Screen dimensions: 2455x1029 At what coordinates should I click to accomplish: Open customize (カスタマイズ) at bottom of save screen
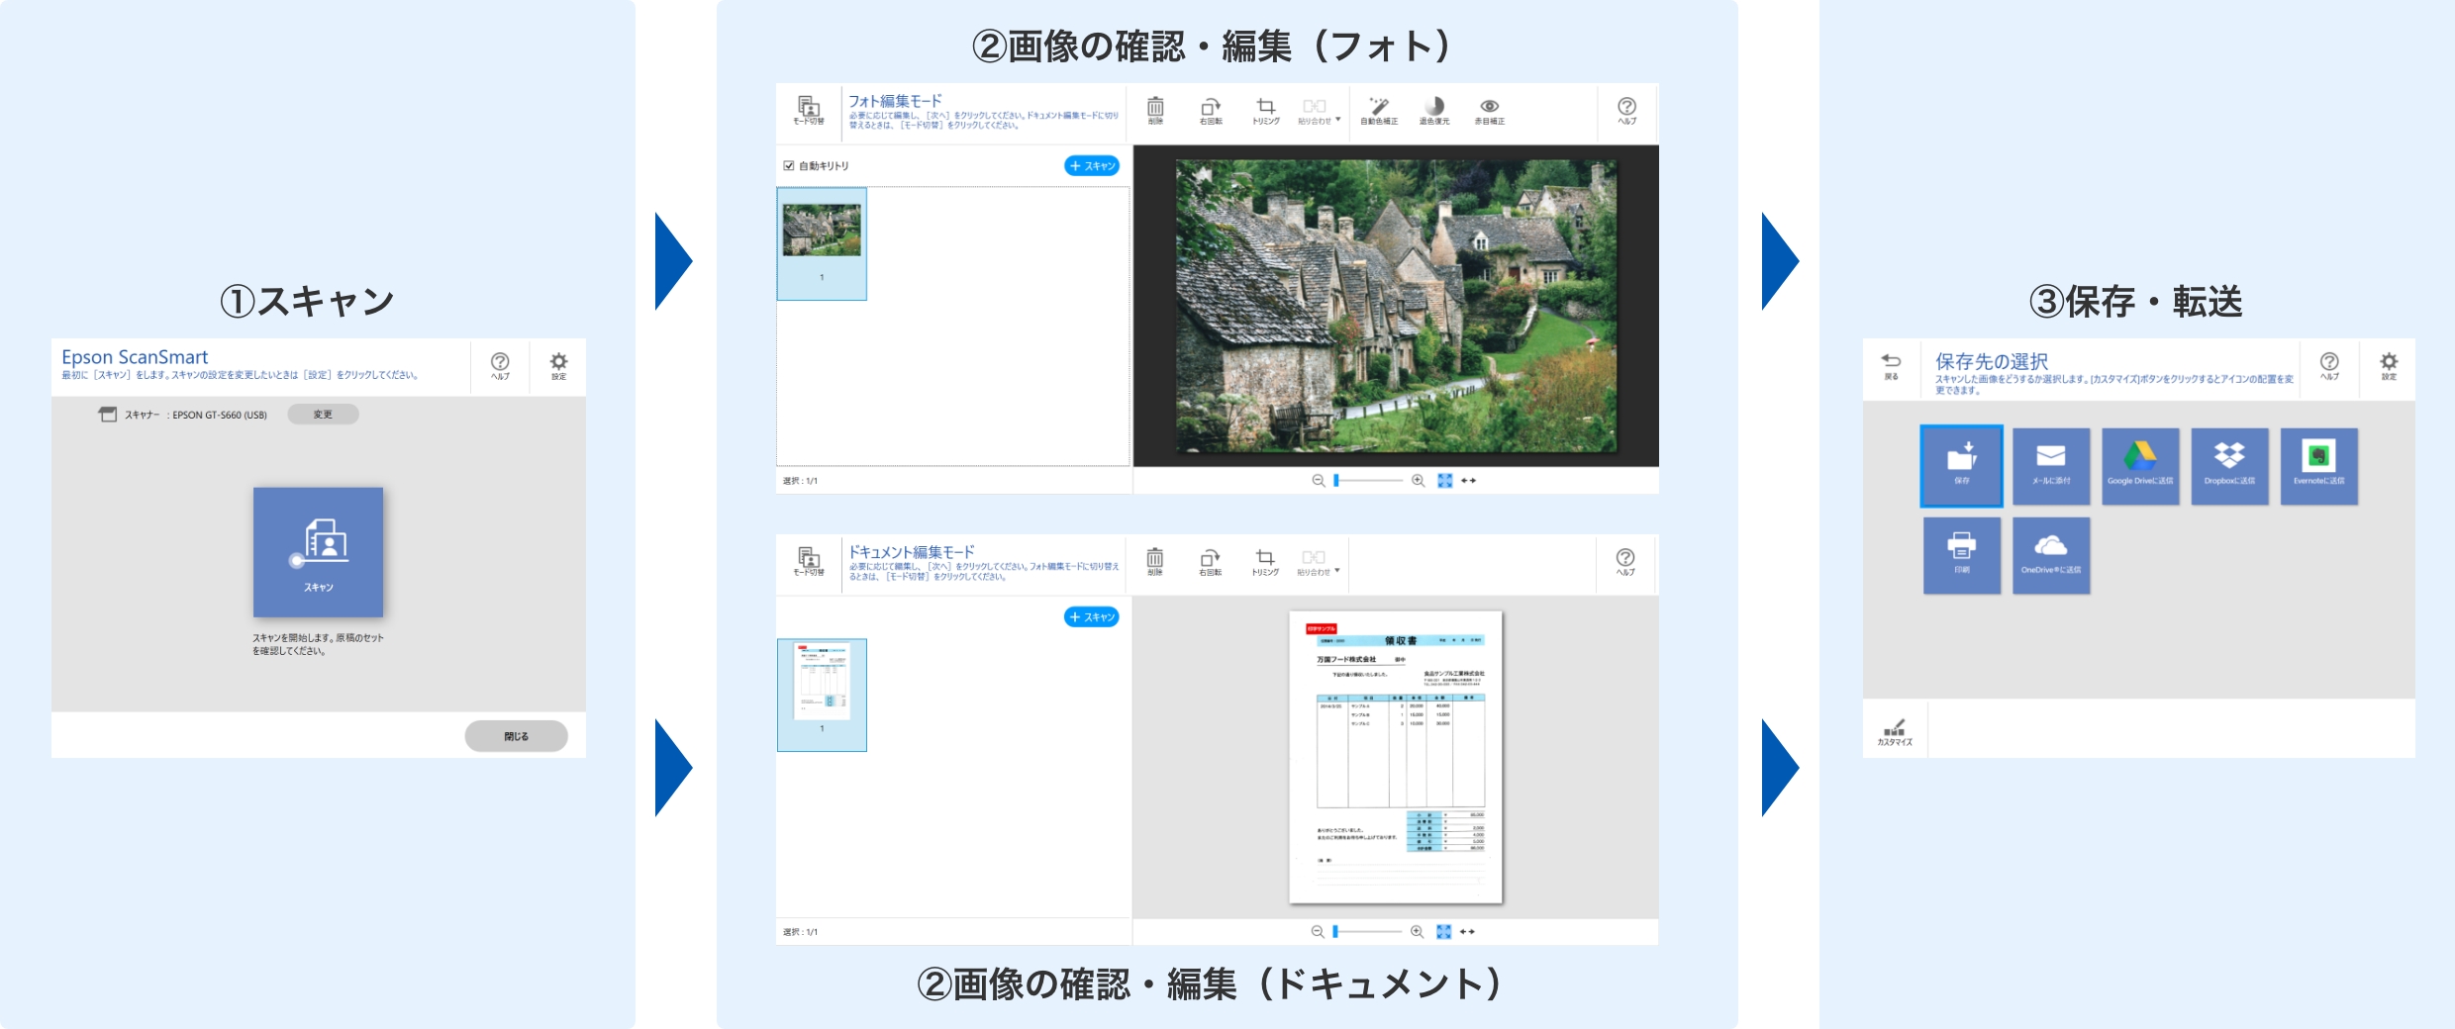point(1894,732)
